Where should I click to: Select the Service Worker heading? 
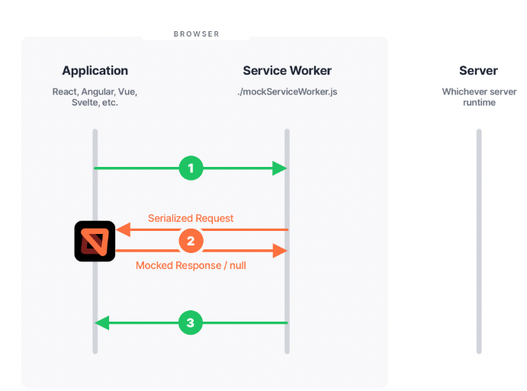tap(287, 71)
